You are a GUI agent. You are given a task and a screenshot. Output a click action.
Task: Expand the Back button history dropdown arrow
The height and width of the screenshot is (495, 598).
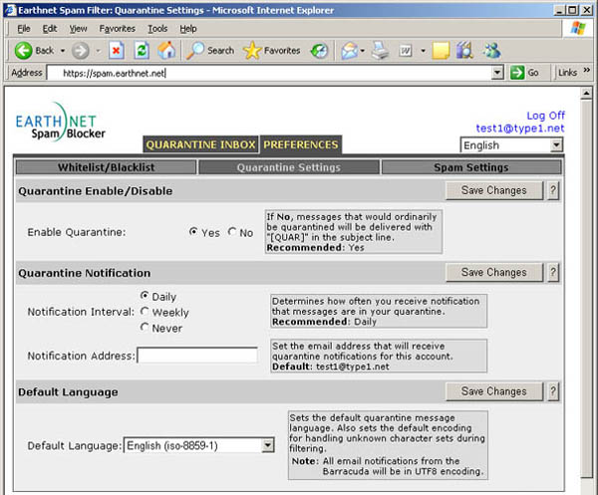[63, 51]
